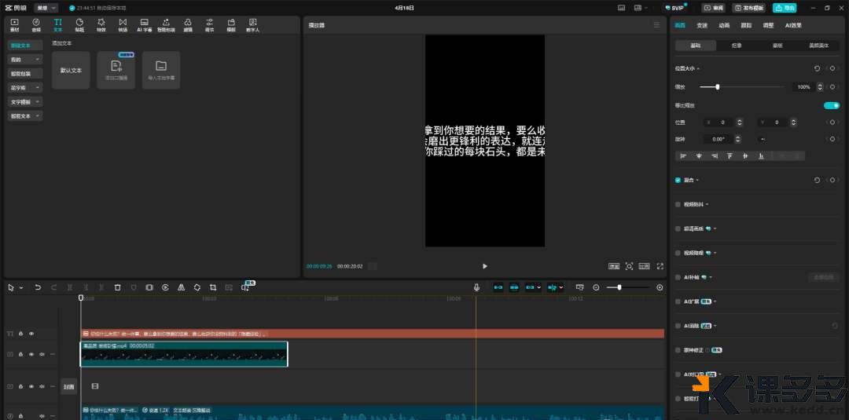Play the preview with the play button

point(484,266)
